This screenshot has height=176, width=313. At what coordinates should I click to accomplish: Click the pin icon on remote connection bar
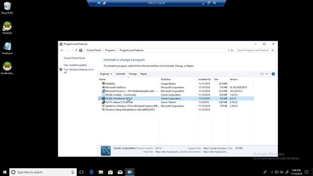click(99, 3)
